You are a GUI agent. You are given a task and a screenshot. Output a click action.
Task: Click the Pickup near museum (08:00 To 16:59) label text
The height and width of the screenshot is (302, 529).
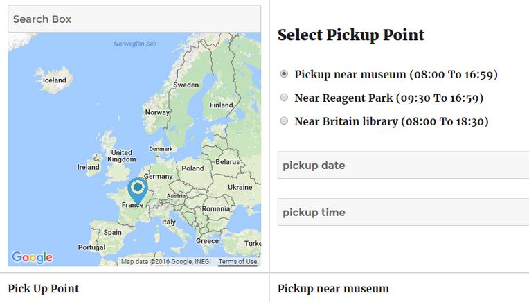(396, 75)
